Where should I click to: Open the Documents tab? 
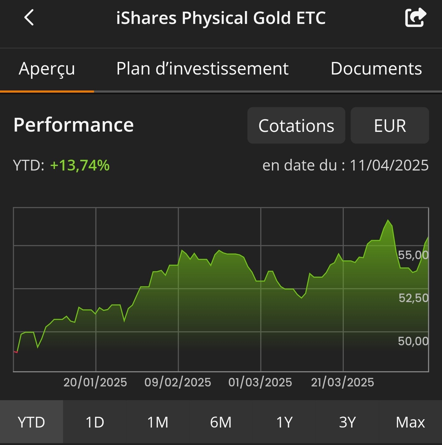click(376, 69)
